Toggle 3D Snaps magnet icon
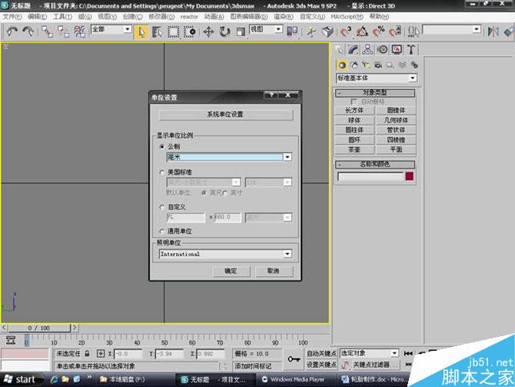The image size is (515, 387). 345,32
